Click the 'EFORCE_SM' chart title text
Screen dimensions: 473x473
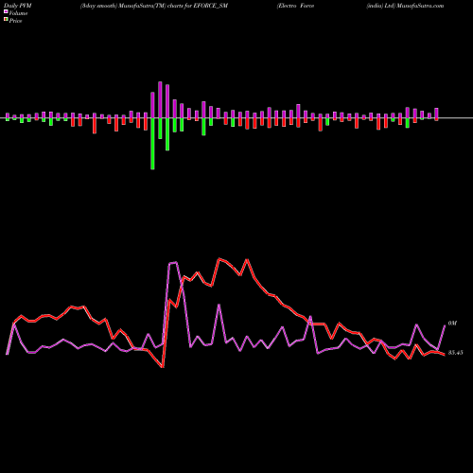pyautogui.click(x=210, y=6)
